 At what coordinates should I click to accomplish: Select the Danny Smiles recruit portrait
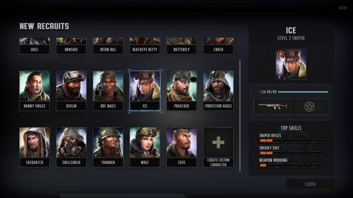tap(34, 91)
